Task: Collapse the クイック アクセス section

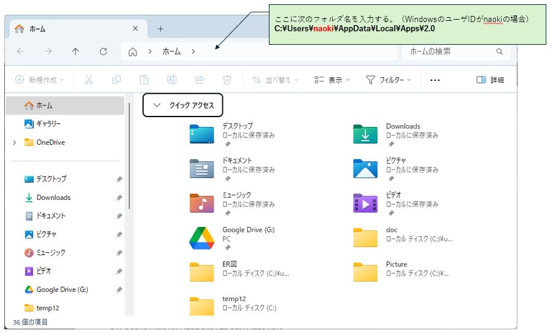Action: 157,105
